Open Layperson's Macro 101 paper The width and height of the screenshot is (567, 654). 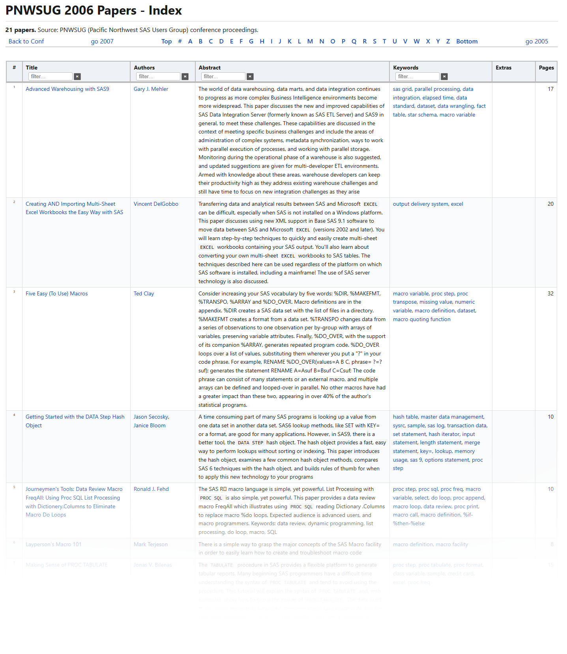[54, 545]
